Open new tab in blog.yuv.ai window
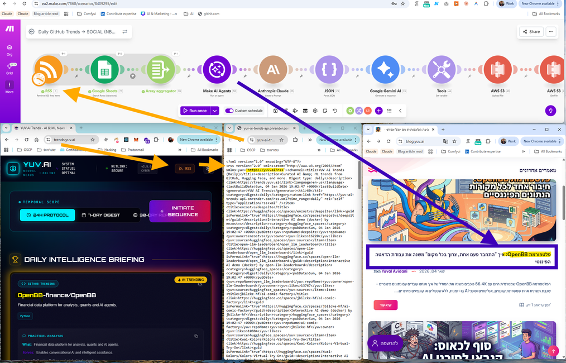The height and width of the screenshot is (363, 566). click(x=443, y=130)
